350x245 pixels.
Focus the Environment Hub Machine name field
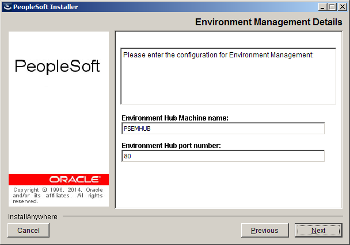[x=223, y=129]
